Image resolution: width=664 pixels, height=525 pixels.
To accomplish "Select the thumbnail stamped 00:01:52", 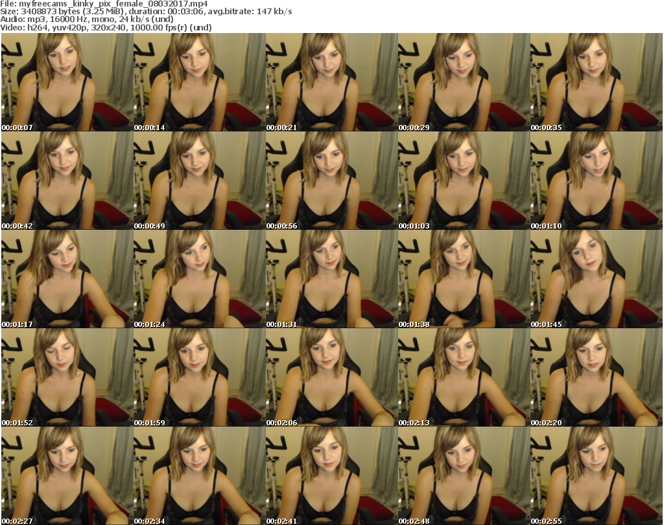I will 67,377.
